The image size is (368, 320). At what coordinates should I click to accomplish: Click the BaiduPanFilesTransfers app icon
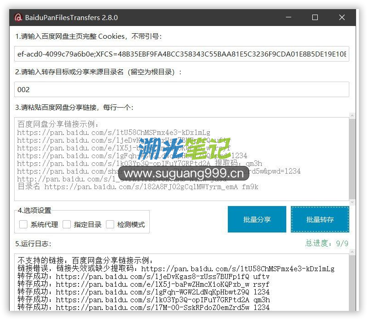[x=18, y=18]
